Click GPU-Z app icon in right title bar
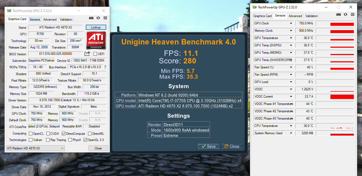 255,7
